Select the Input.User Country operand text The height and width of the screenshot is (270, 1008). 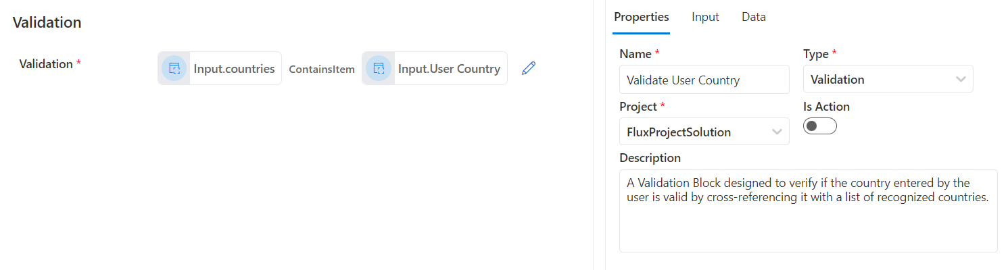click(x=449, y=69)
